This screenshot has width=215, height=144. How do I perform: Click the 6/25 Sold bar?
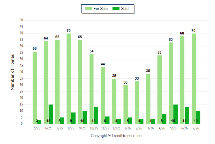pyautogui.click(x=51, y=114)
